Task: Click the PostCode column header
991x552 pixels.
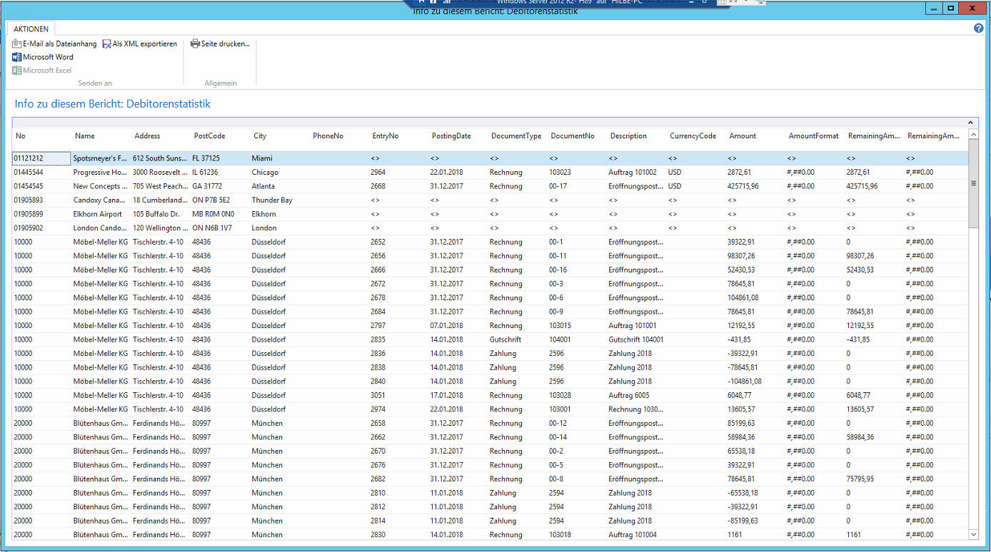Action: pyautogui.click(x=209, y=136)
